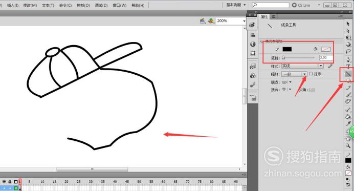Screen dimensions: 354x191
Task: Open the timeline panel options menu
Action: pos(244,175)
